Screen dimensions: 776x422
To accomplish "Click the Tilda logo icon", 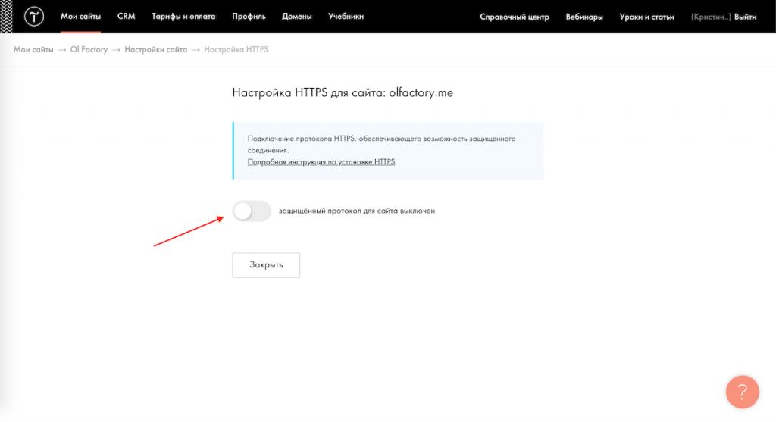I will 34,17.
